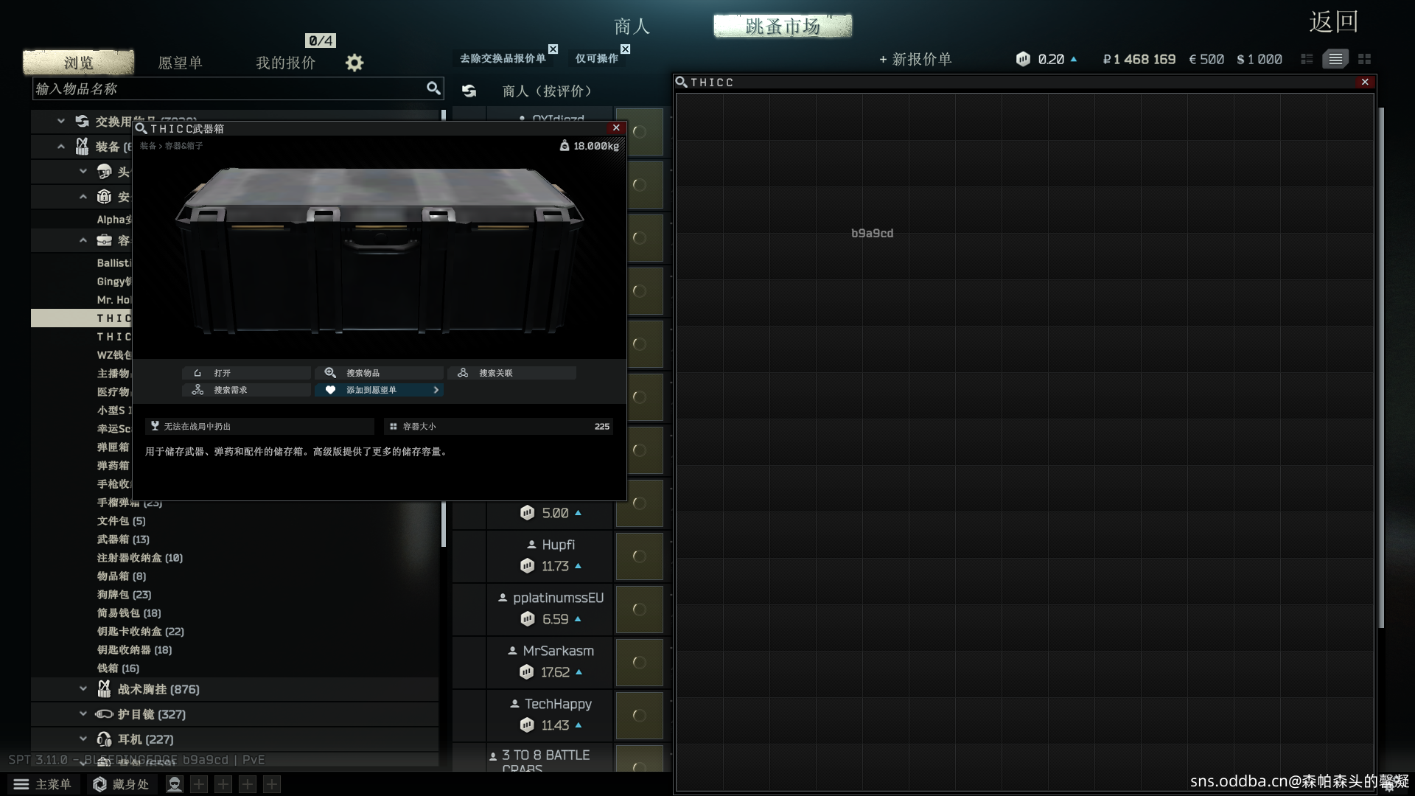Close the THICC container grid panel
1415x796 pixels.
click(x=1365, y=82)
